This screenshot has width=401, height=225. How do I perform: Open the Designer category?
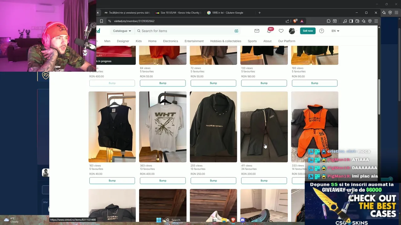tap(123, 41)
